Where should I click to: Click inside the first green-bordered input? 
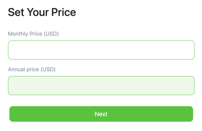click(x=101, y=50)
